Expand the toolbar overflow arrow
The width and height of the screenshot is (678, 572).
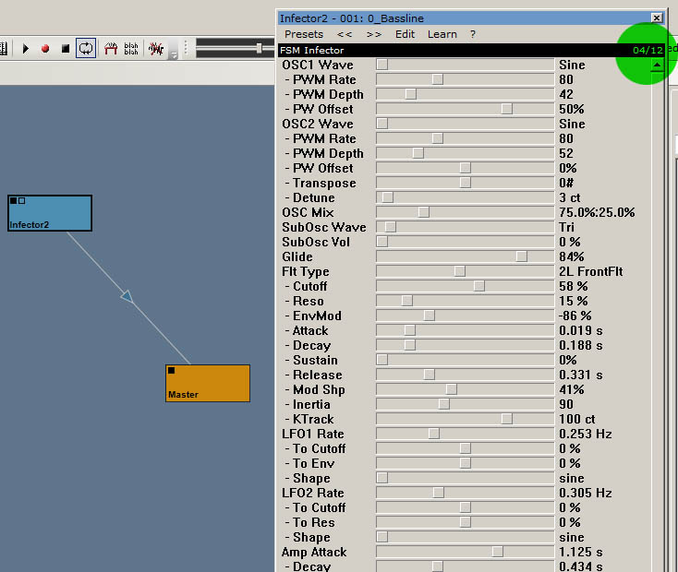click(x=174, y=56)
